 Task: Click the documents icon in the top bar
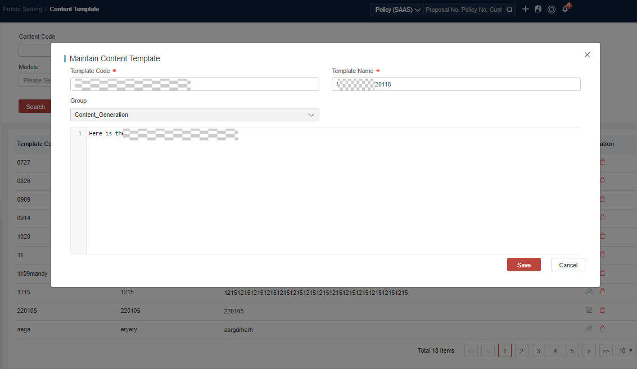click(538, 10)
